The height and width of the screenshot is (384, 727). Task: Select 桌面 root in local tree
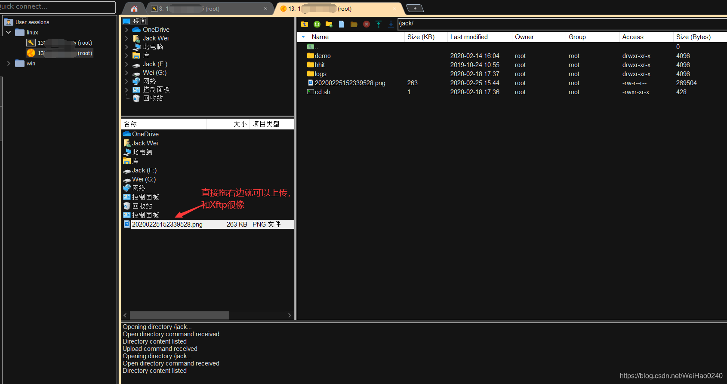[135, 21]
